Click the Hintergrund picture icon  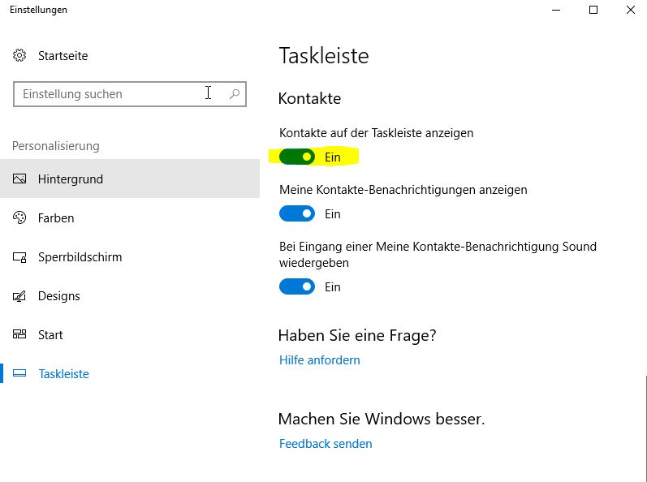coord(19,179)
